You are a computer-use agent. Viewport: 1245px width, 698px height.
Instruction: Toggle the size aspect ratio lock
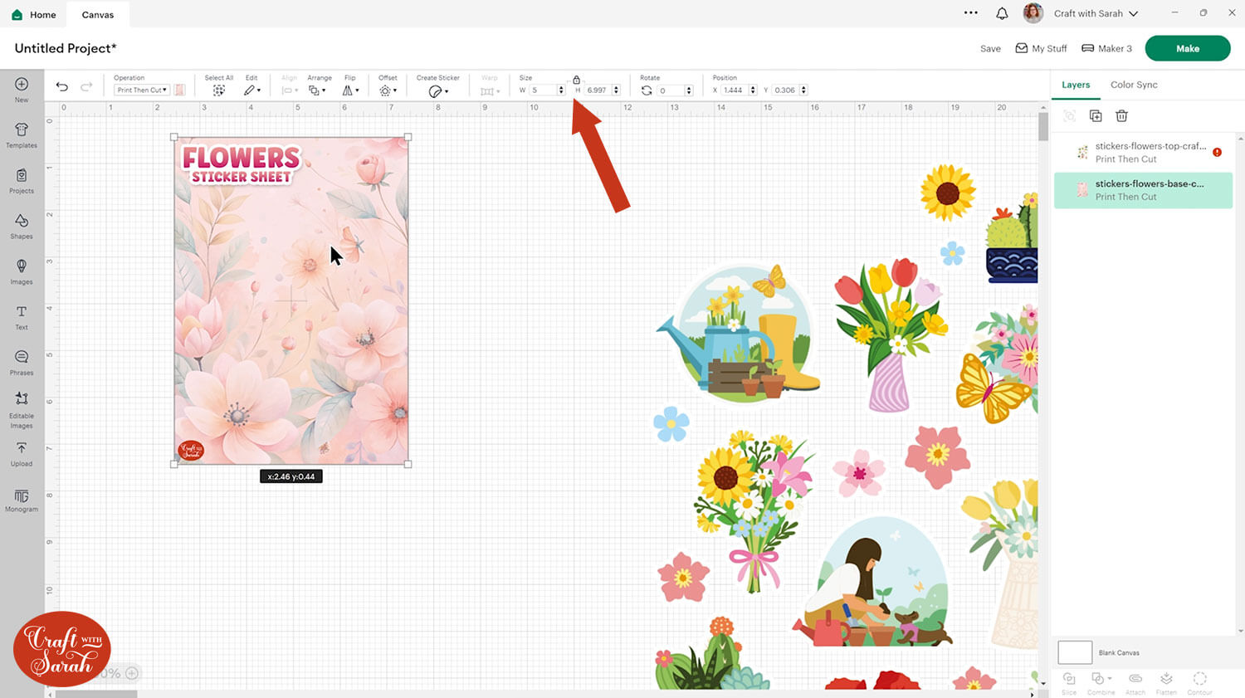pyautogui.click(x=576, y=80)
